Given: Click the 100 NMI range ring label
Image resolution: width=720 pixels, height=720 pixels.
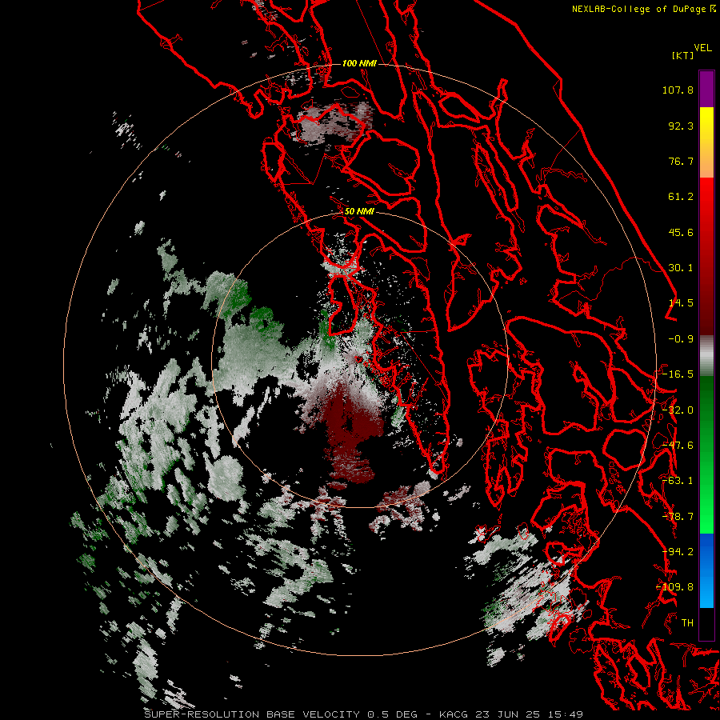Looking at the screenshot, I should pos(359,63).
